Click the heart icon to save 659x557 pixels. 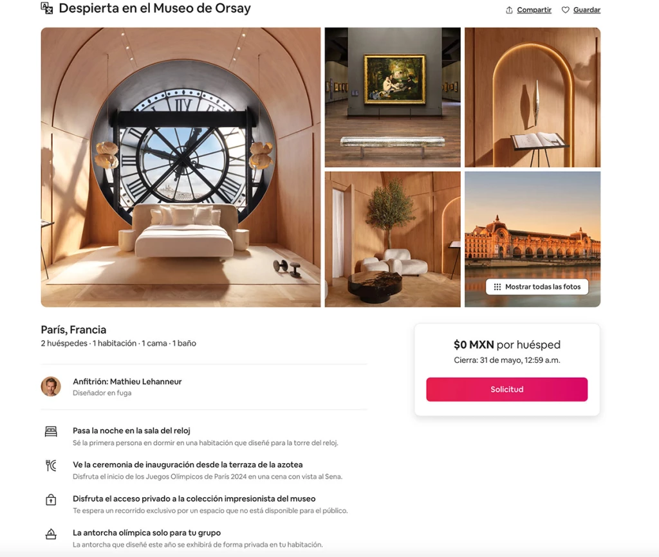[x=565, y=10]
